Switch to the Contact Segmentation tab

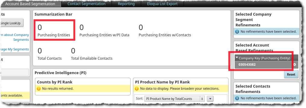[x=87, y=4]
